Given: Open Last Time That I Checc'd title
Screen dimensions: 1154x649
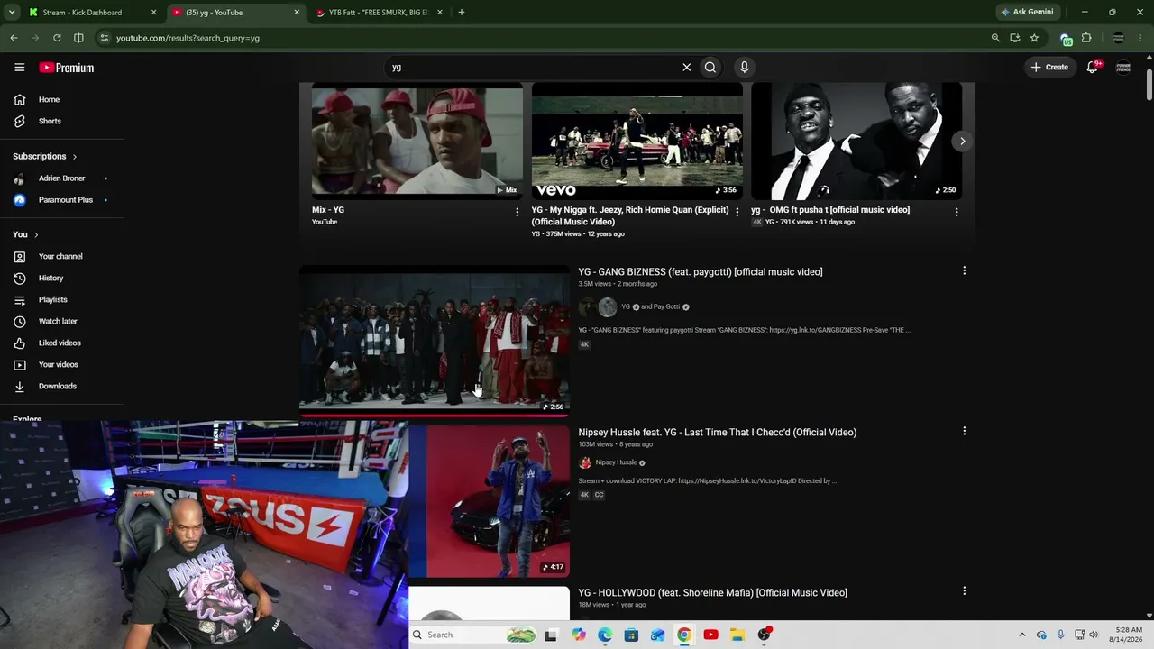Looking at the screenshot, I should pos(718,432).
